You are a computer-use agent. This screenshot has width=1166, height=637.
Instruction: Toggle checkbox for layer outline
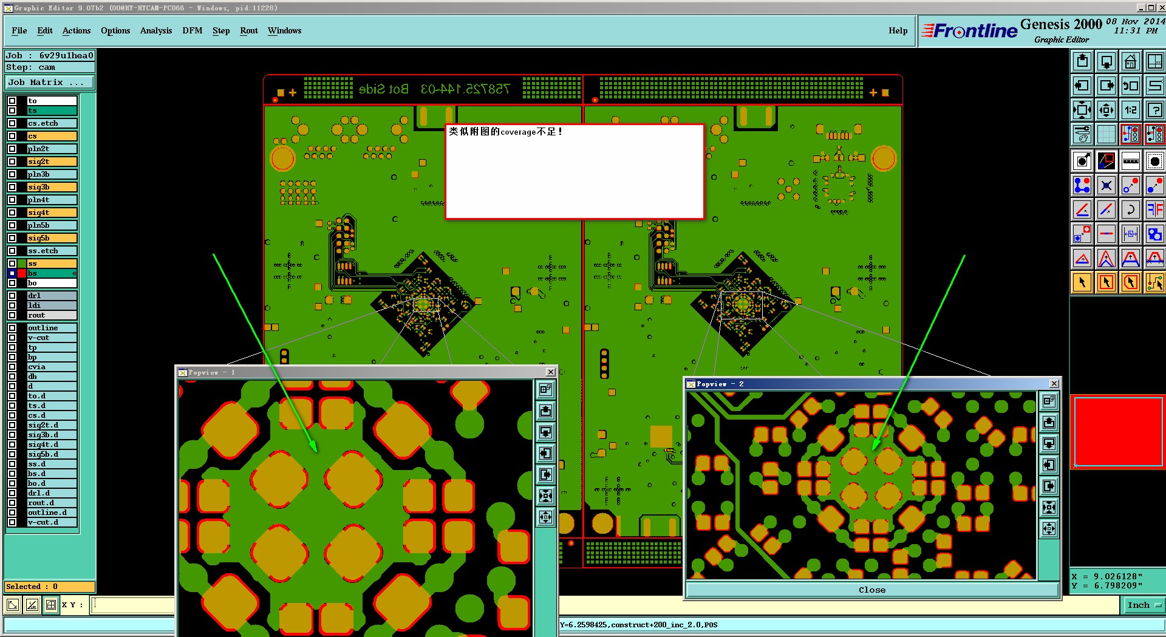12,328
